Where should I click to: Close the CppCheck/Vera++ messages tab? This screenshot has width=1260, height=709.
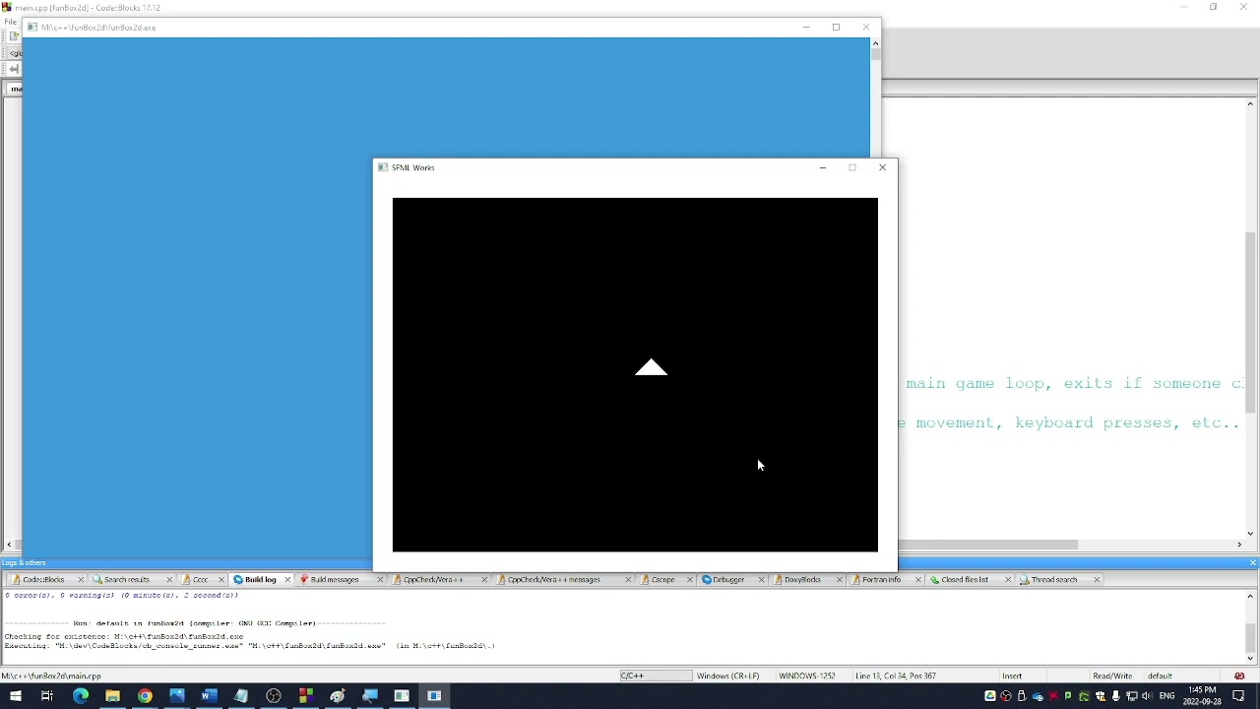(x=629, y=580)
